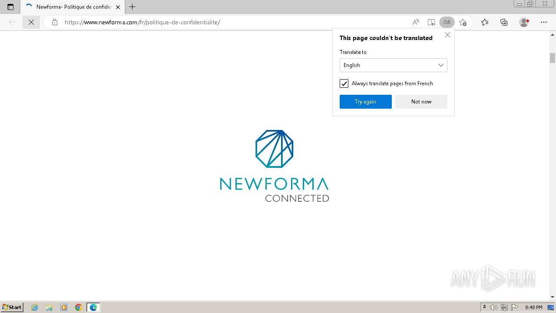
Task: Launch Internet Explorer from taskbar
Action: click(35, 307)
